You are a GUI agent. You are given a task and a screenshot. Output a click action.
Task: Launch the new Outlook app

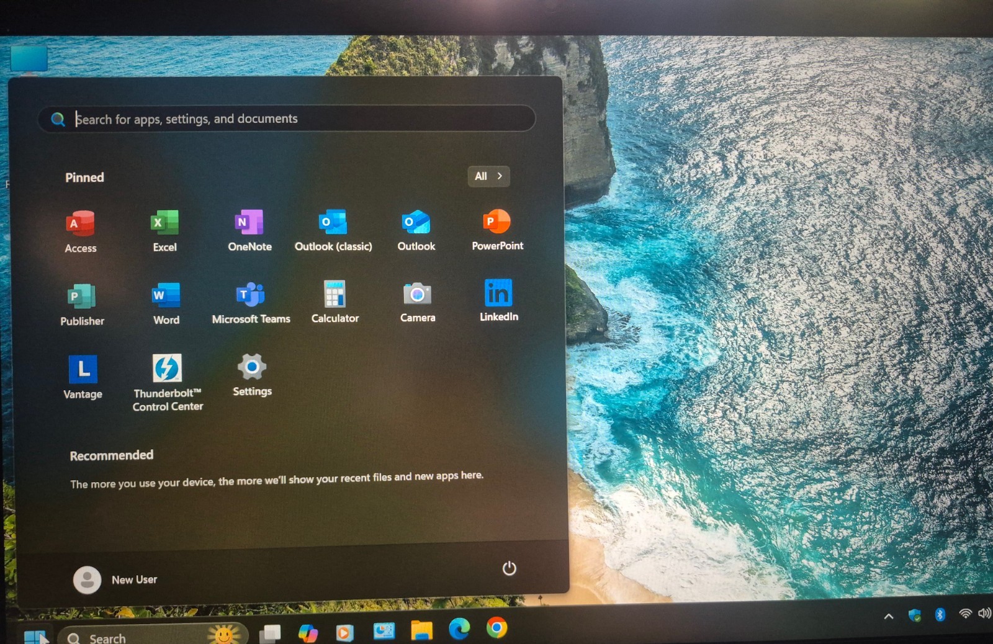[416, 230]
